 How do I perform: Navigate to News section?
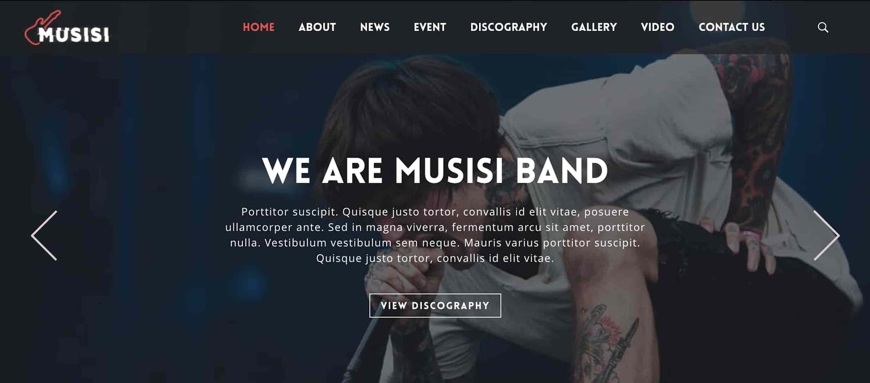pos(375,27)
